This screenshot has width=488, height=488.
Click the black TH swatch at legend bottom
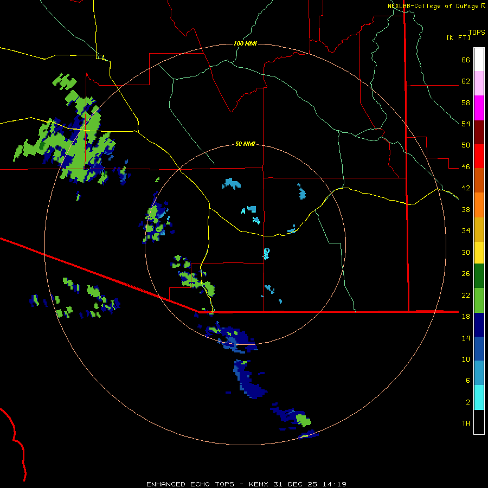[x=479, y=422]
